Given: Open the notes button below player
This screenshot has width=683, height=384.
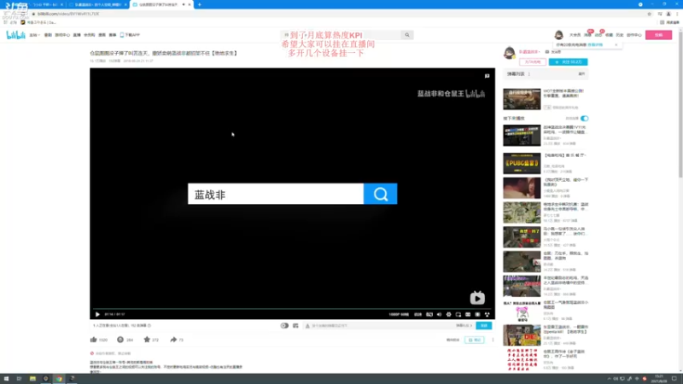Looking at the screenshot, I should coord(474,340).
